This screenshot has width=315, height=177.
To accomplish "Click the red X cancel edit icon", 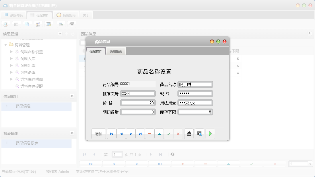I will point(178,133).
